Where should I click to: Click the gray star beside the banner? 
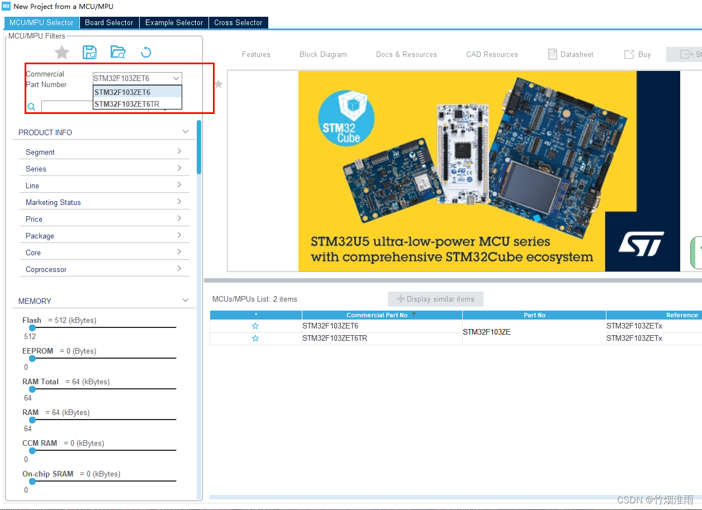[x=219, y=84]
